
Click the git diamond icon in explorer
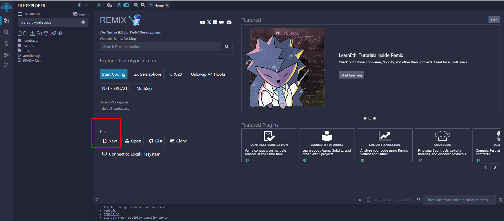tap(60, 33)
